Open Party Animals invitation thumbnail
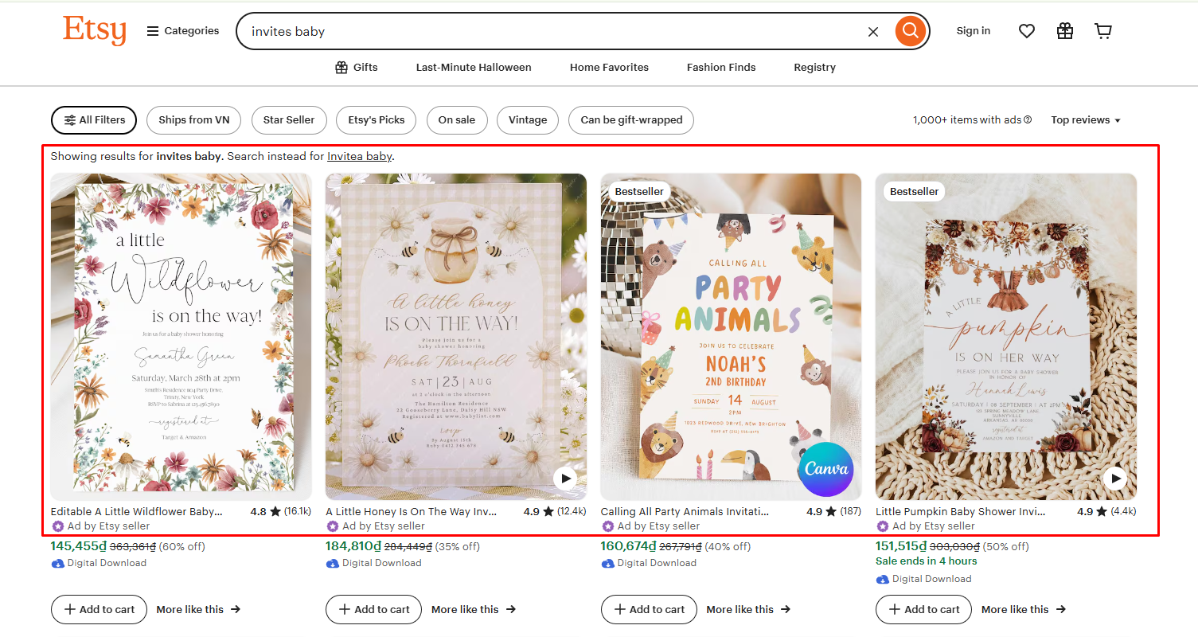Screen dimensions: 1198x637 pos(731,337)
